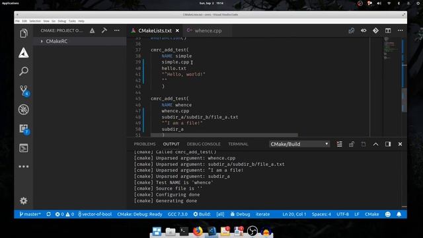Select the CMakeLists.txt tab
Image resolution: width=423 pixels, height=238 pixels.
pyautogui.click(x=155, y=31)
